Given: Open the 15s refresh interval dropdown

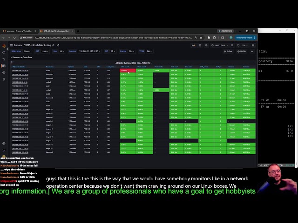Looking at the screenshot, I should click(245, 46).
